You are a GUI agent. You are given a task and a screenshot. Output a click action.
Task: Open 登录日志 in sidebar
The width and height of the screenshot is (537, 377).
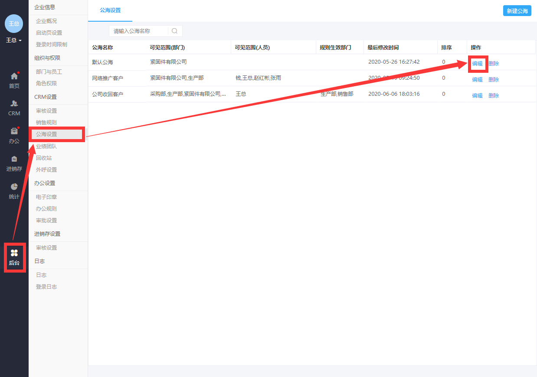coord(46,286)
